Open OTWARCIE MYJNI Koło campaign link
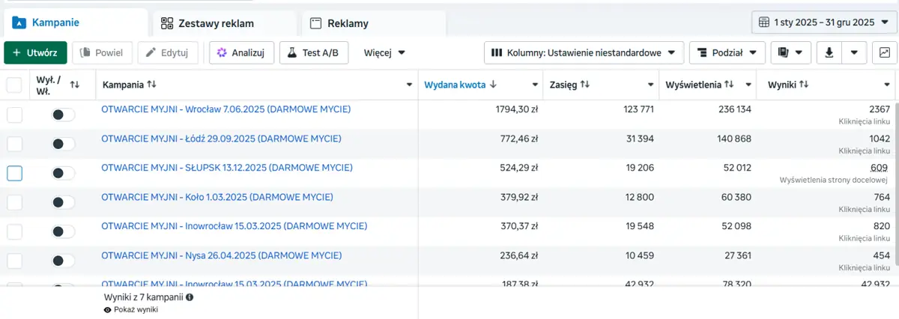Screen dimensions: 899x319 click(217, 197)
